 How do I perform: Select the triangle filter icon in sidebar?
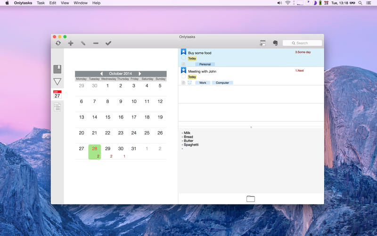57,82
